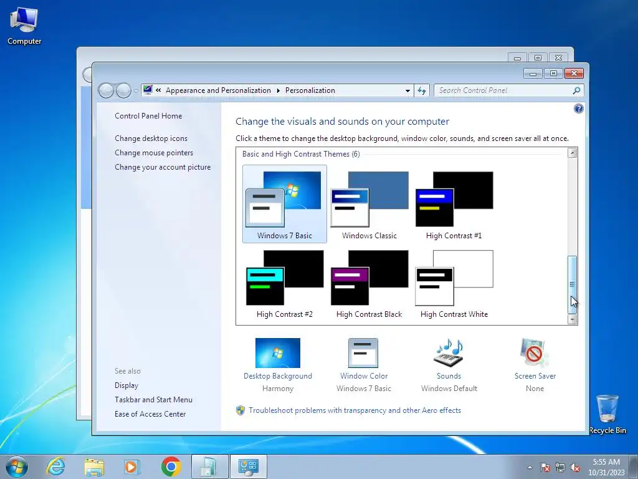Click the Control Panel address bar icon

148,90
